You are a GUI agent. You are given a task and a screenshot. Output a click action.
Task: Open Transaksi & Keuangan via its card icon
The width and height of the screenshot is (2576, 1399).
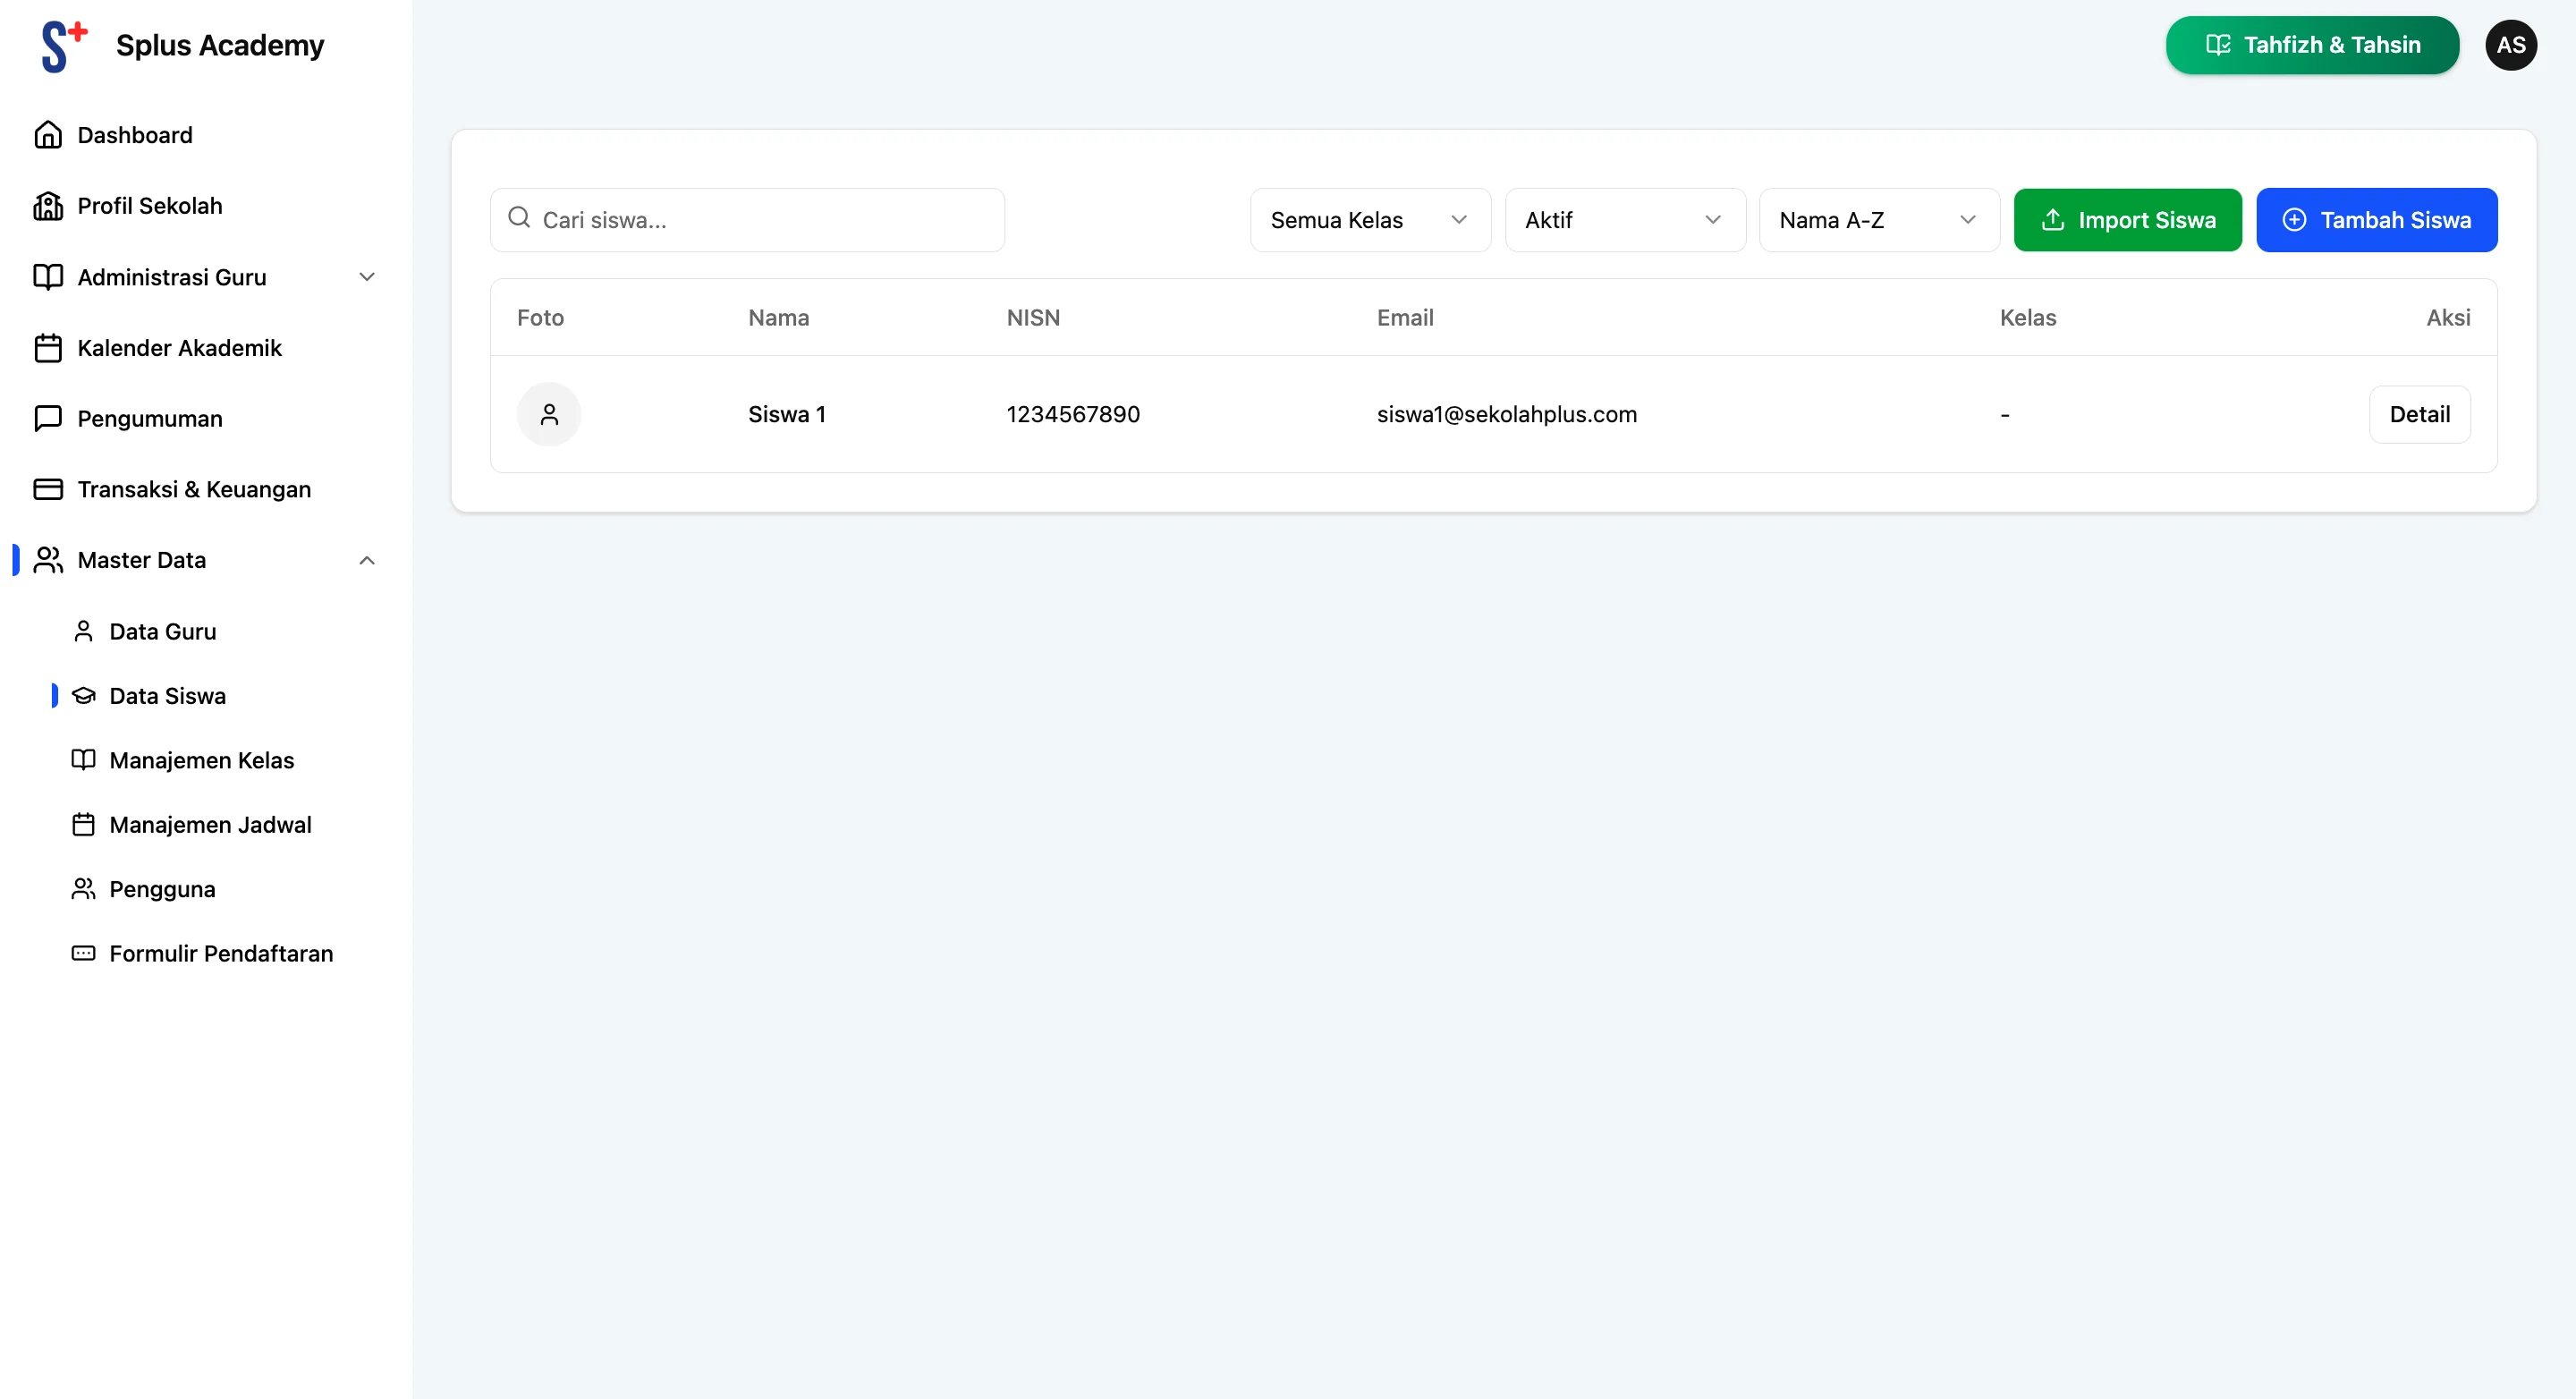pos(49,489)
